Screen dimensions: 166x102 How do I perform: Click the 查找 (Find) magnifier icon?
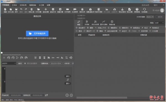77,31
